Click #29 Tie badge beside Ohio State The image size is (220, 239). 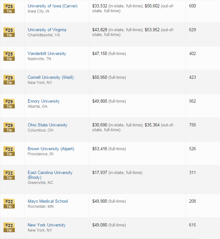[9, 127]
